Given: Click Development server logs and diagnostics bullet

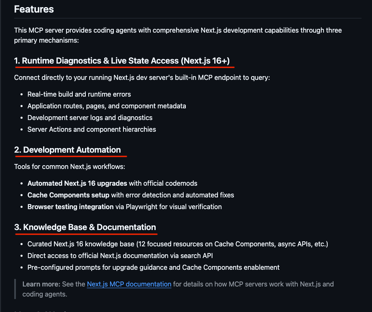Looking at the screenshot, I should tap(90, 118).
